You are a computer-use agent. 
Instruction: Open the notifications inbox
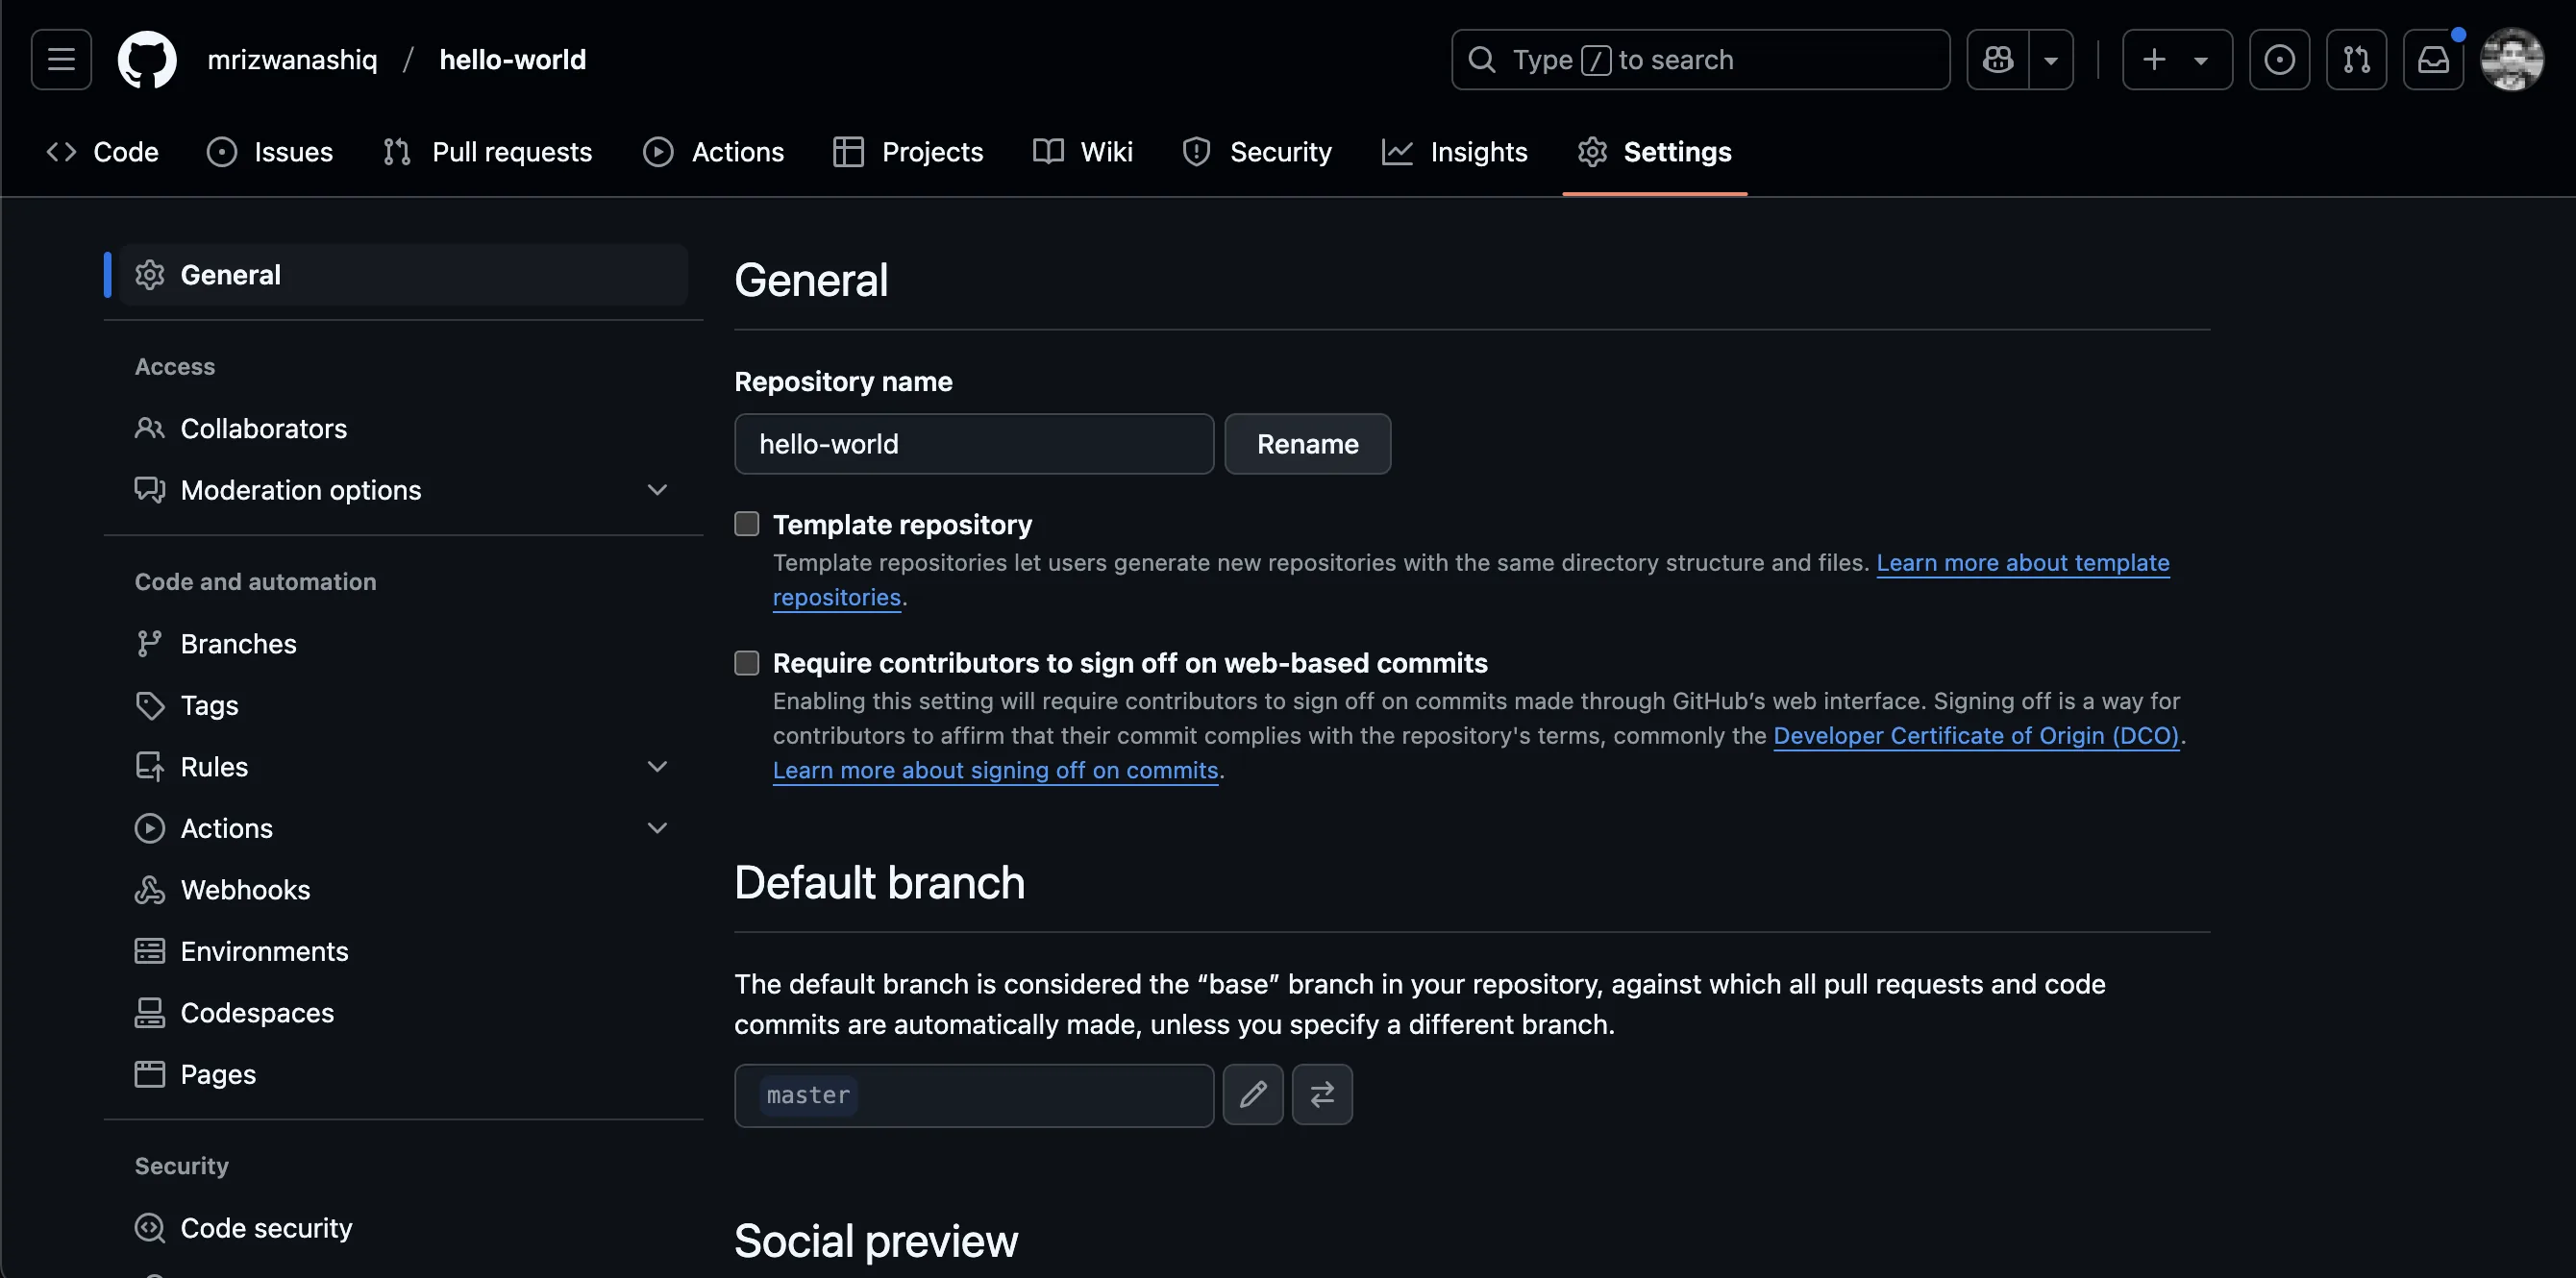[2433, 60]
